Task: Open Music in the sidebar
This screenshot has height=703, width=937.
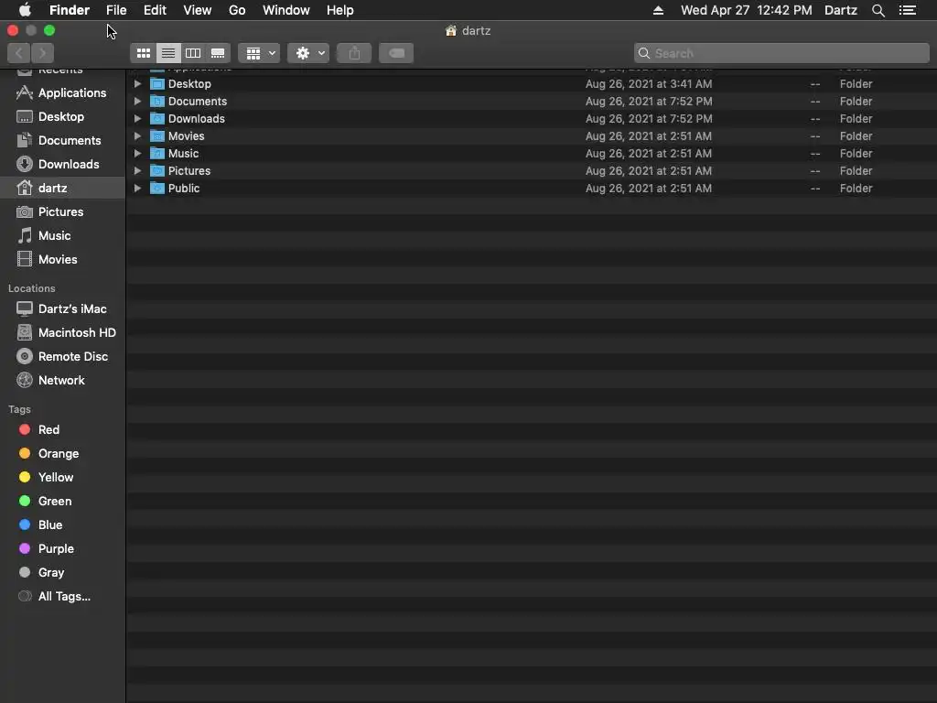Action: click(x=62, y=235)
